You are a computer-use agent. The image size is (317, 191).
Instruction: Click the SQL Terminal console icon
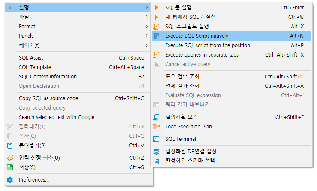click(x=156, y=139)
